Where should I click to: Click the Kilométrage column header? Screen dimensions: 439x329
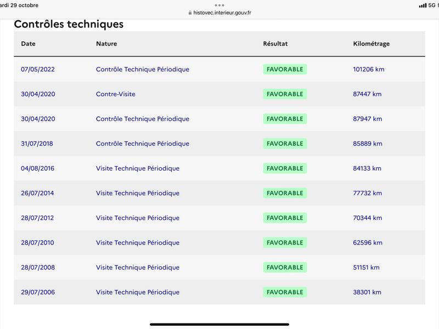[372, 44]
